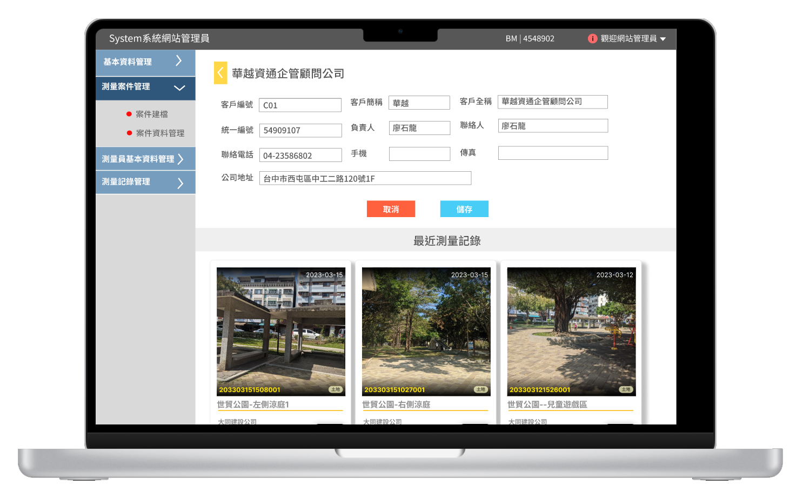This screenshot has width=796, height=499.
Task: Focus the empty 手機 input field
Action: click(419, 154)
